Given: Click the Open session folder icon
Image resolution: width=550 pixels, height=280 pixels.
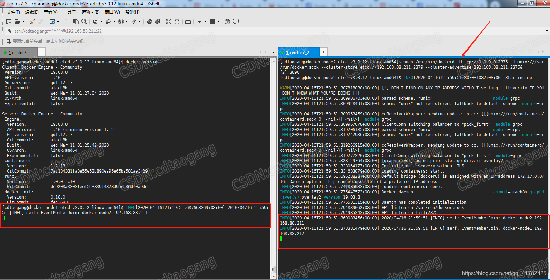Looking at the screenshot, I should (x=17, y=21).
